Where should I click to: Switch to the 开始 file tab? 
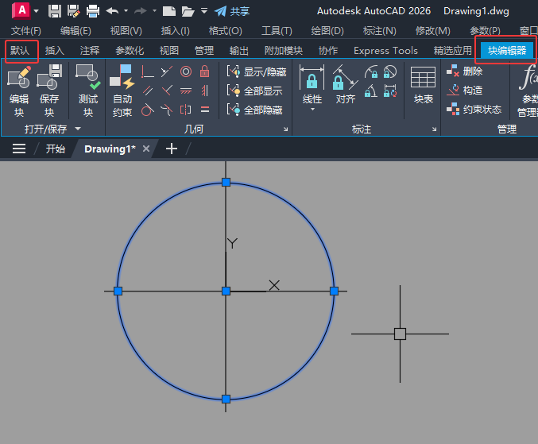click(56, 149)
